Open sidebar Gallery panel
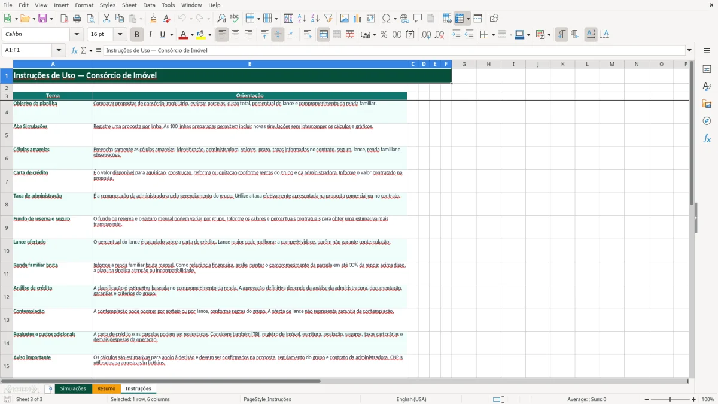The width and height of the screenshot is (718, 404). click(707, 104)
